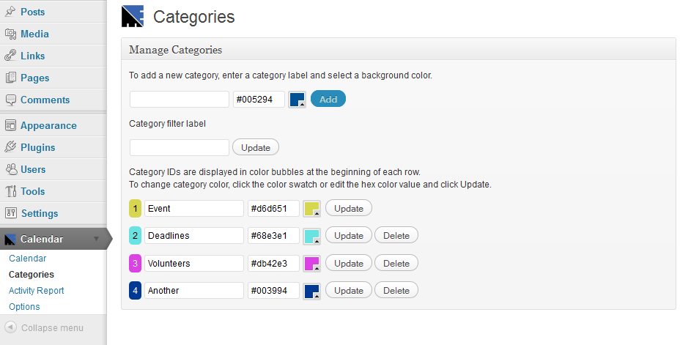Click the Settings icon in sidebar
The height and width of the screenshot is (345, 680).
click(10, 213)
